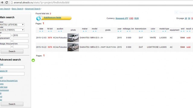Sort date column ascending arrow
The height and width of the screenshot is (108, 193).
pyautogui.click(x=40, y=31)
